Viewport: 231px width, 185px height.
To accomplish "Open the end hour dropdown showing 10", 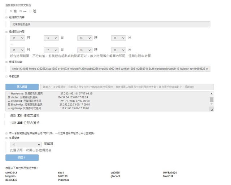I will 85,49.
